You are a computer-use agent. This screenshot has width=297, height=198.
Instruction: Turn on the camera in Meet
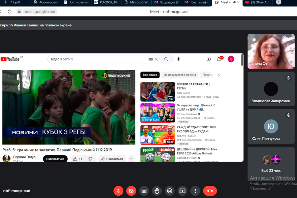click(131, 191)
